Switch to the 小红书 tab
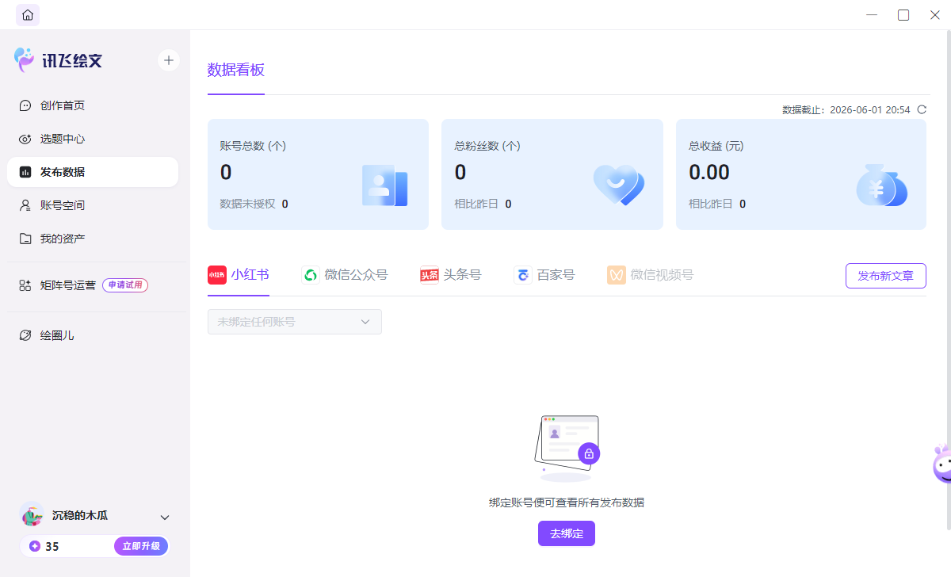Viewport: 951px width, 577px height. (239, 275)
